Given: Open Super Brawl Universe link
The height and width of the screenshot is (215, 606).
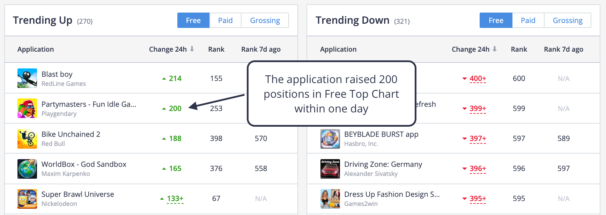Looking at the screenshot, I should tap(78, 194).
